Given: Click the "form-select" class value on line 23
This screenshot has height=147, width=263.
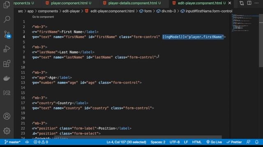Looking at the screenshot, I should 85,134.
